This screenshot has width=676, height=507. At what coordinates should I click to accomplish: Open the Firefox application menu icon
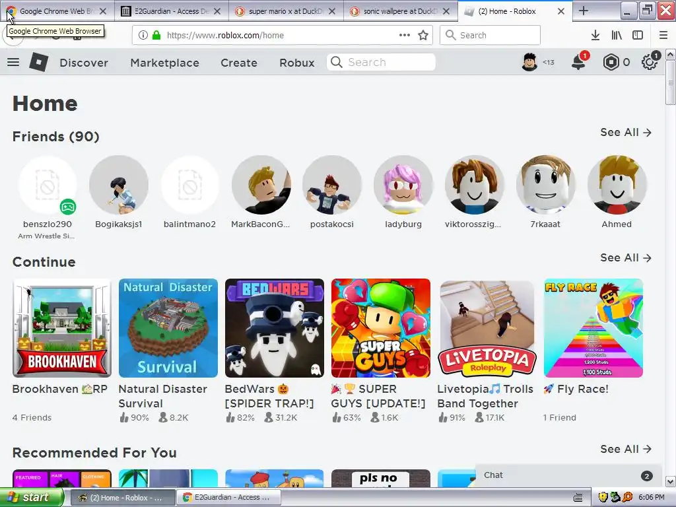point(663,36)
